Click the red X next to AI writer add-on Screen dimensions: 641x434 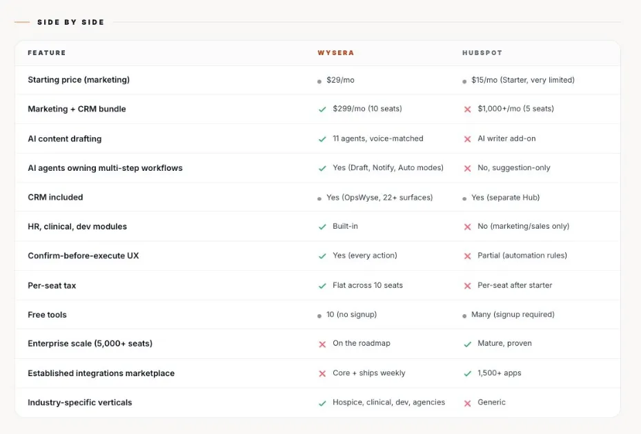tap(467, 139)
